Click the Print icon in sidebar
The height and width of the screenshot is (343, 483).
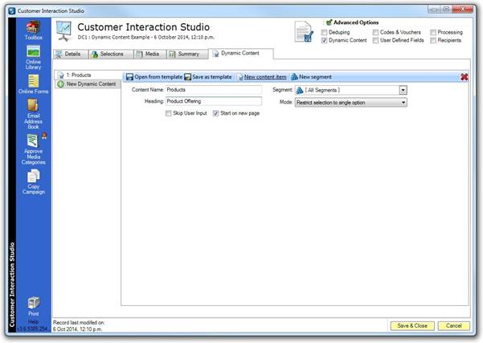(33, 306)
